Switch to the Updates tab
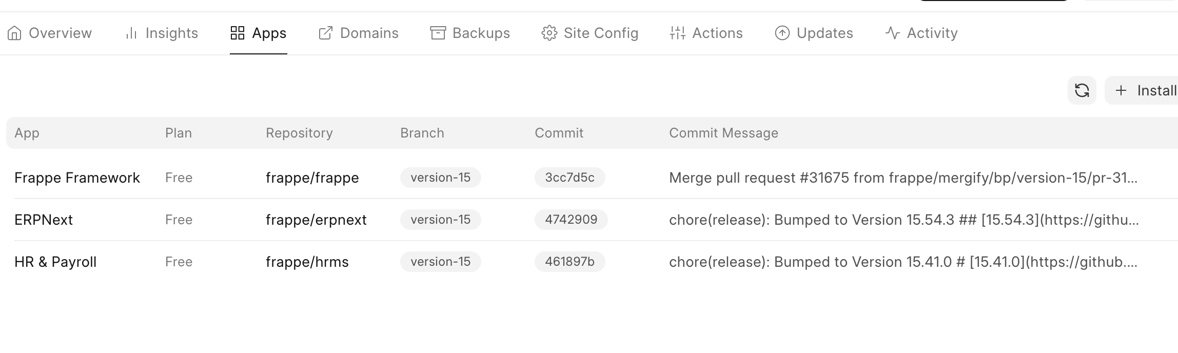The height and width of the screenshot is (353, 1178). [813, 32]
